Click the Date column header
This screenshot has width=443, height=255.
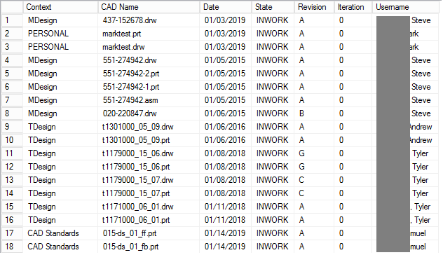(x=226, y=7)
